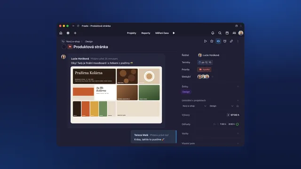
Task: Click Lucie Horáková comment author name
Action: coord(80,59)
